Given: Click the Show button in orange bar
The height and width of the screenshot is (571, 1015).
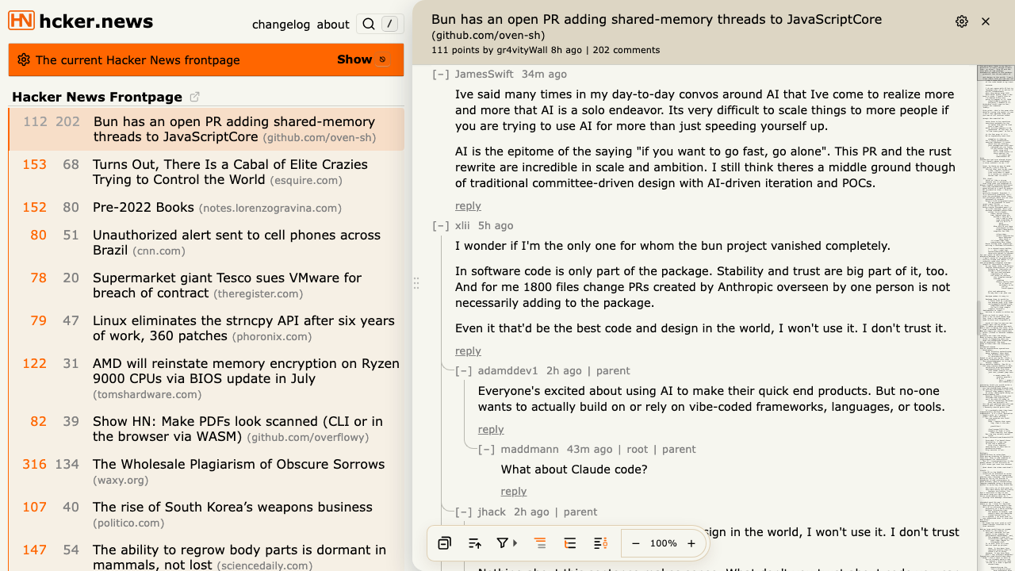Looking at the screenshot, I should pyautogui.click(x=362, y=59).
